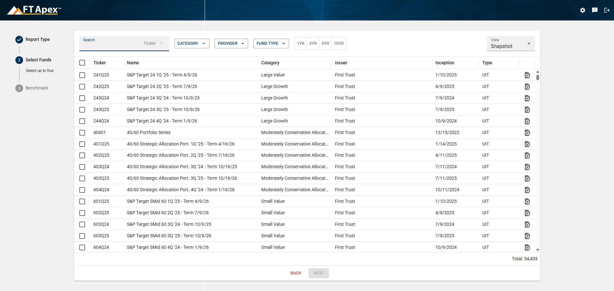Toggle the select-all checkbox in table header
Viewport: 614px width, 291px height.
(x=82, y=63)
